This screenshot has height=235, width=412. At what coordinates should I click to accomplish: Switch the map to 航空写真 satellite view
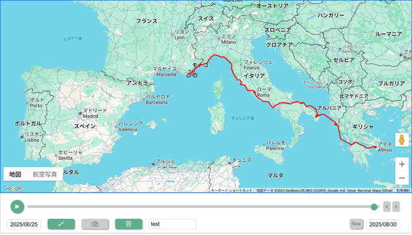tap(45, 174)
